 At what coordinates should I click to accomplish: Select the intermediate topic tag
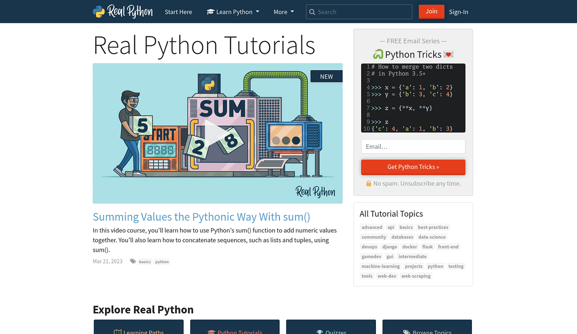point(412,257)
